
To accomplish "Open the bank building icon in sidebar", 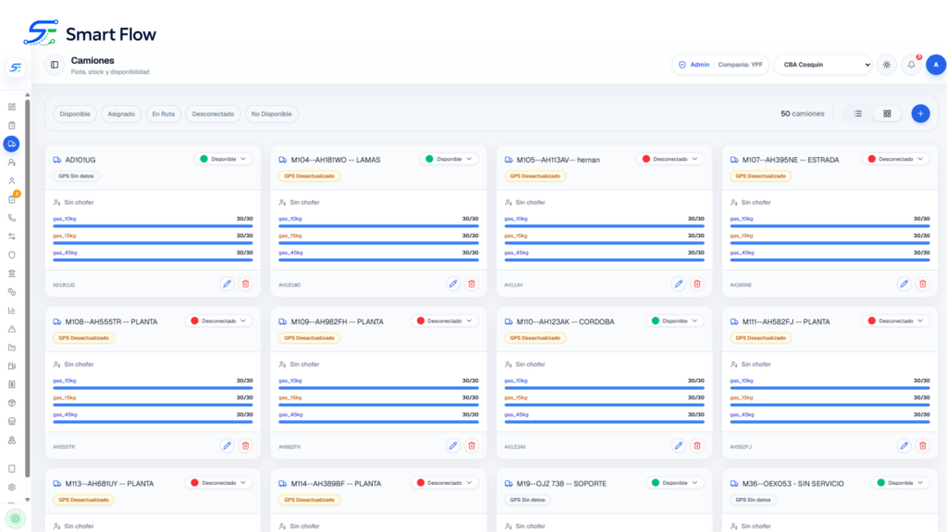I will [x=11, y=273].
